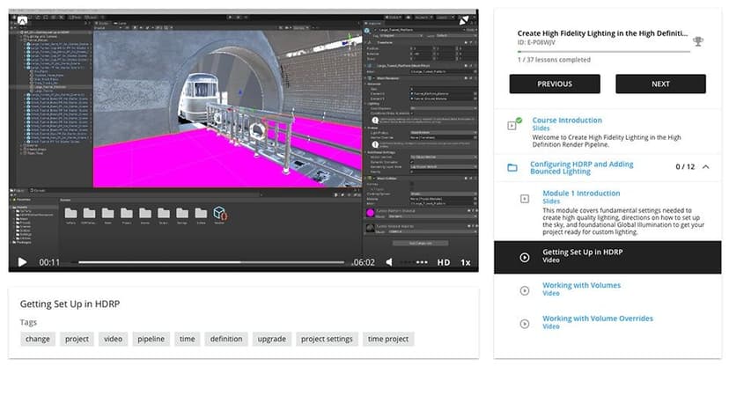
Task: Click the play icon beside Working with Volume Overrides
Action: pyautogui.click(x=525, y=324)
